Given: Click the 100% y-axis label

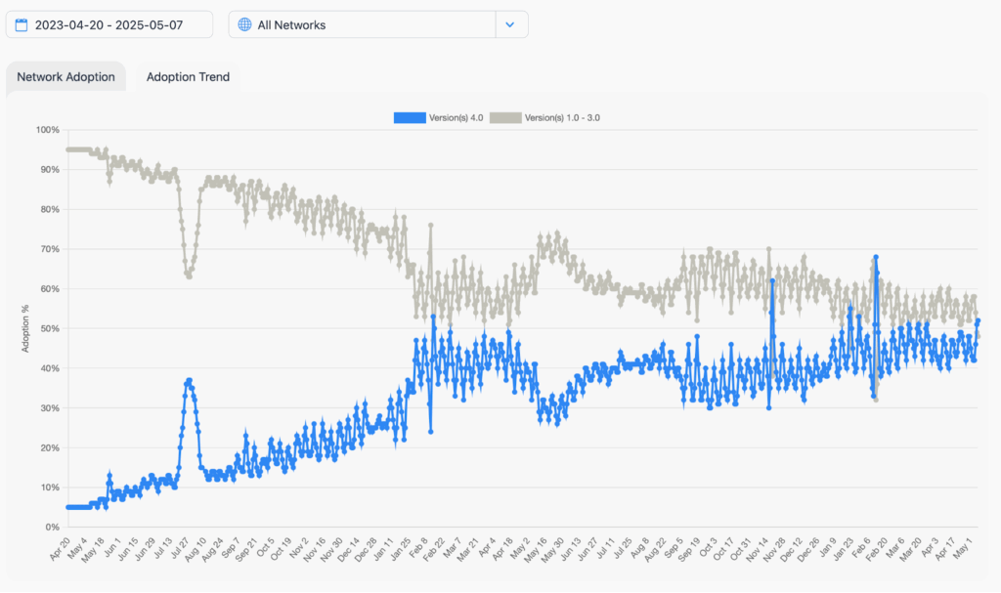Looking at the screenshot, I should pyautogui.click(x=48, y=130).
